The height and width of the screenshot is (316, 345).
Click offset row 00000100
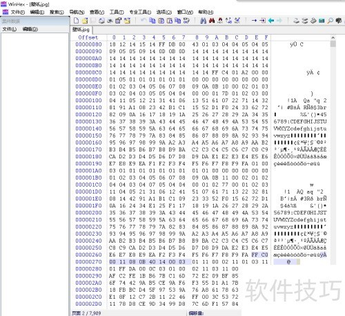(x=88, y=101)
